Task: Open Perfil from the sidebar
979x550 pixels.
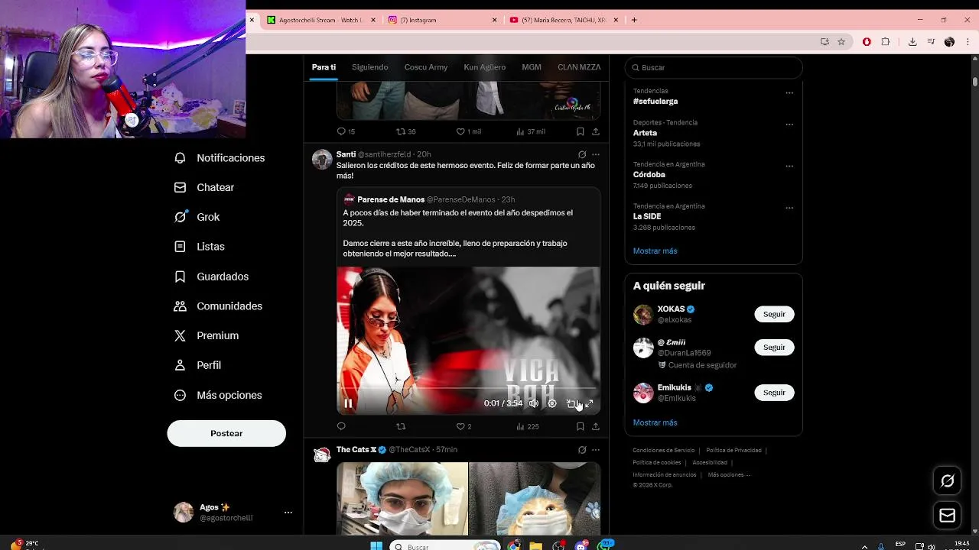Action: click(x=197, y=365)
